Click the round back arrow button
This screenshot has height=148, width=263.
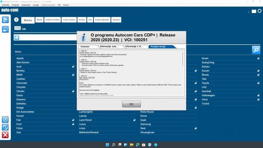pos(16,20)
